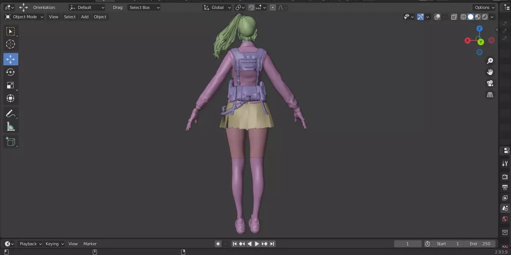Open object visibility and selectability dropdown

(x=409, y=17)
